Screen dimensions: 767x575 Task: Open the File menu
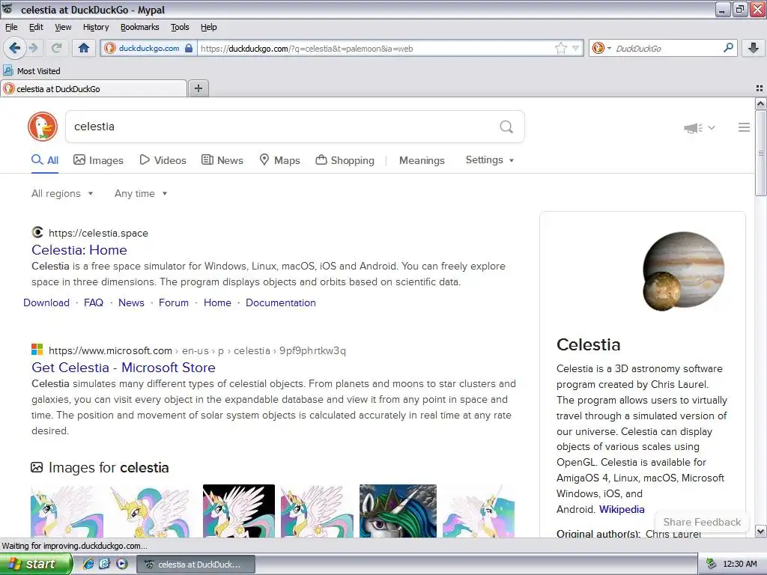[x=11, y=27]
